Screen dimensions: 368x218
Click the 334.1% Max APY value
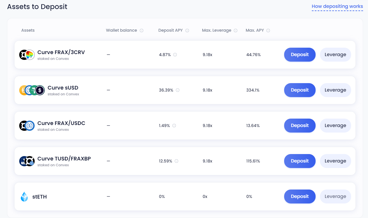coord(253,90)
